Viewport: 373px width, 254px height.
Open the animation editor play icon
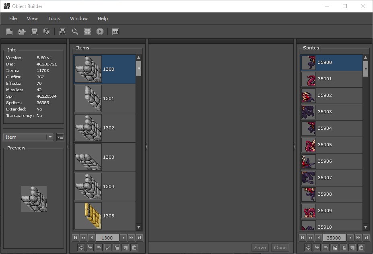pos(100,32)
